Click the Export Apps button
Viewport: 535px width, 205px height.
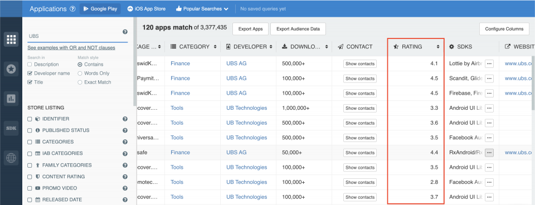coord(250,29)
